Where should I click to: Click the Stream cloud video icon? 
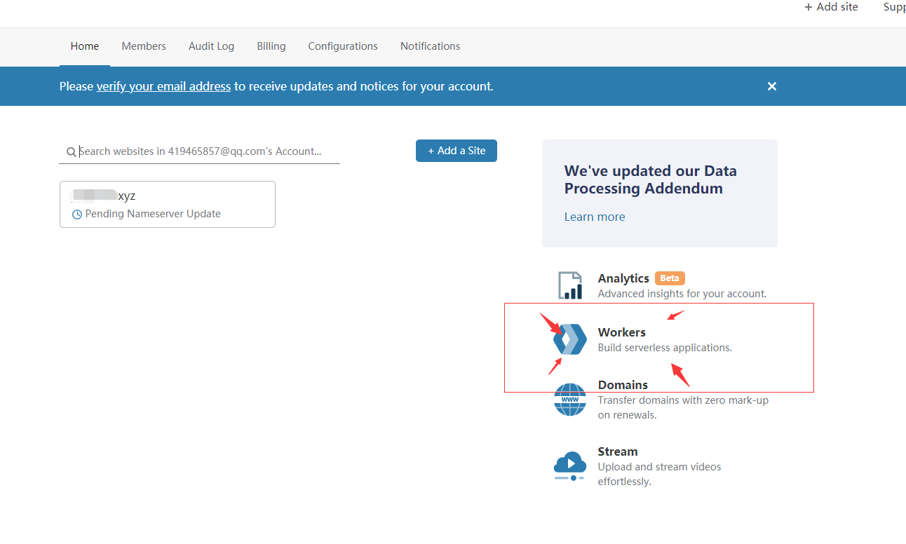click(x=569, y=465)
